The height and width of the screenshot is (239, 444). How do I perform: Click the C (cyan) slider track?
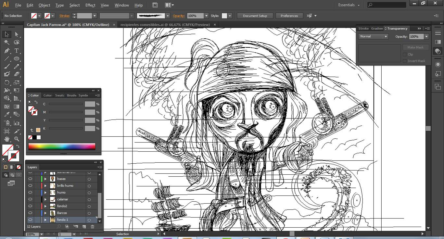point(66,104)
